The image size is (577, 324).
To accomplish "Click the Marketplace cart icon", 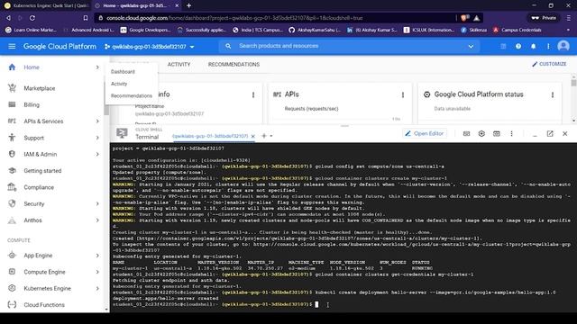I will [x=12, y=88].
